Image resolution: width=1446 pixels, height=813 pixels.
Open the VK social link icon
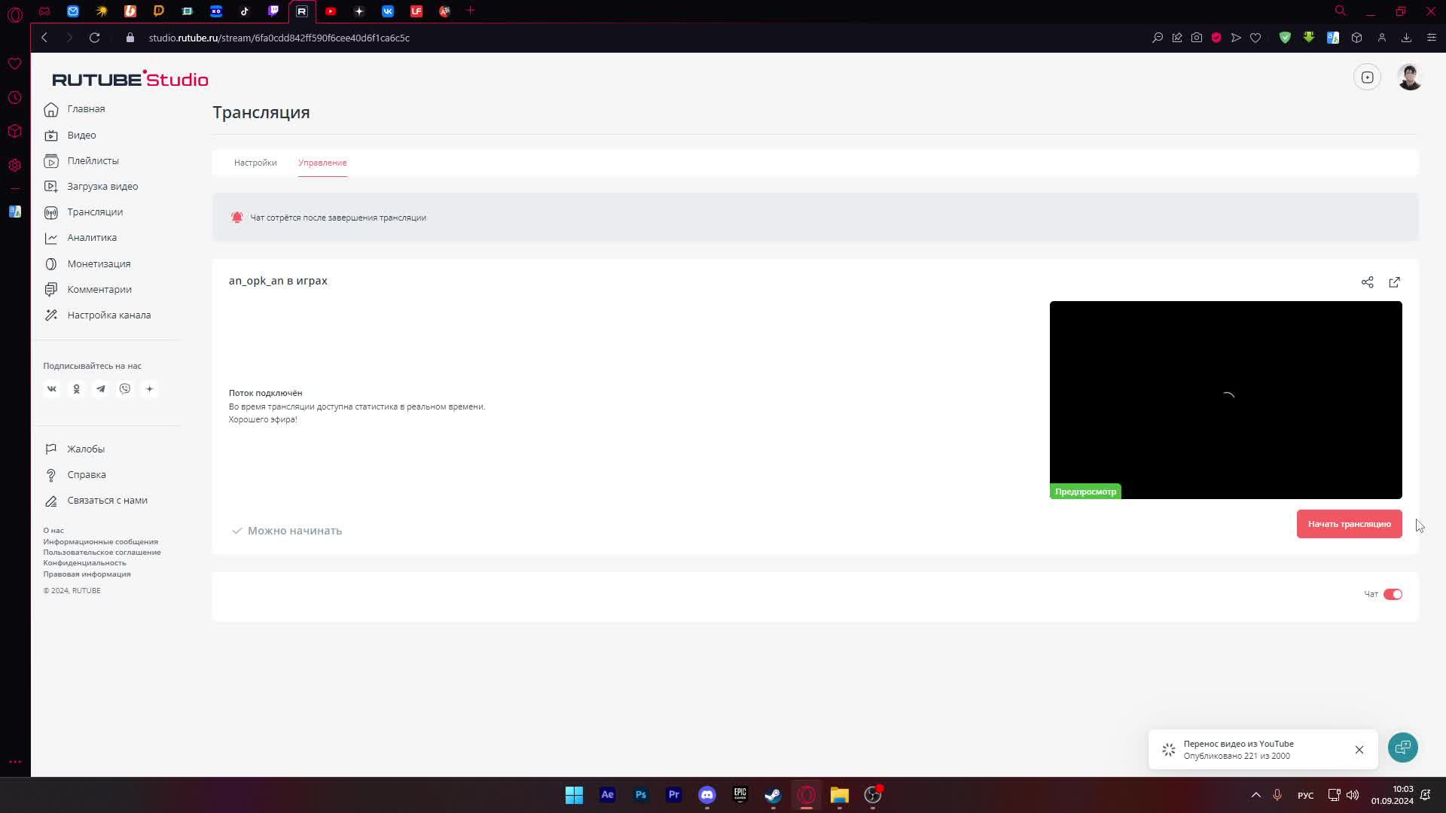pos(52,389)
